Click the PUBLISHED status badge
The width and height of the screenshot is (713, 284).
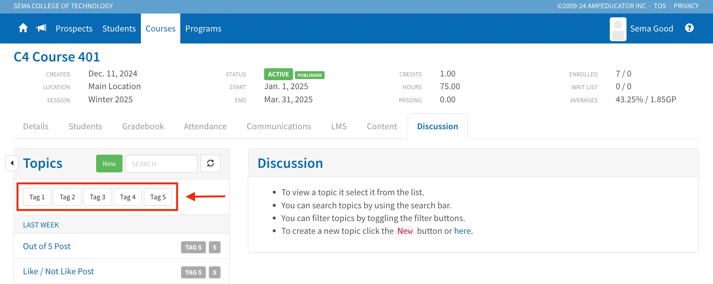click(310, 75)
